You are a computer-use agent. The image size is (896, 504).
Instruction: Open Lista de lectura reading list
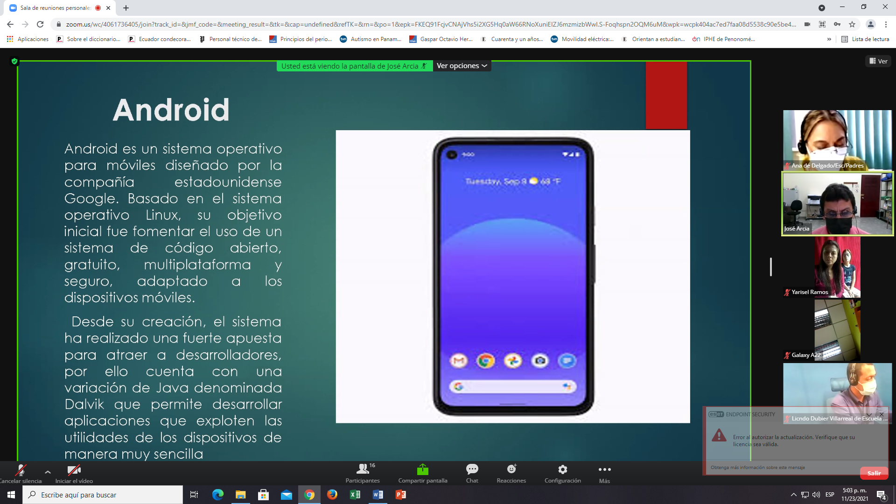click(865, 39)
